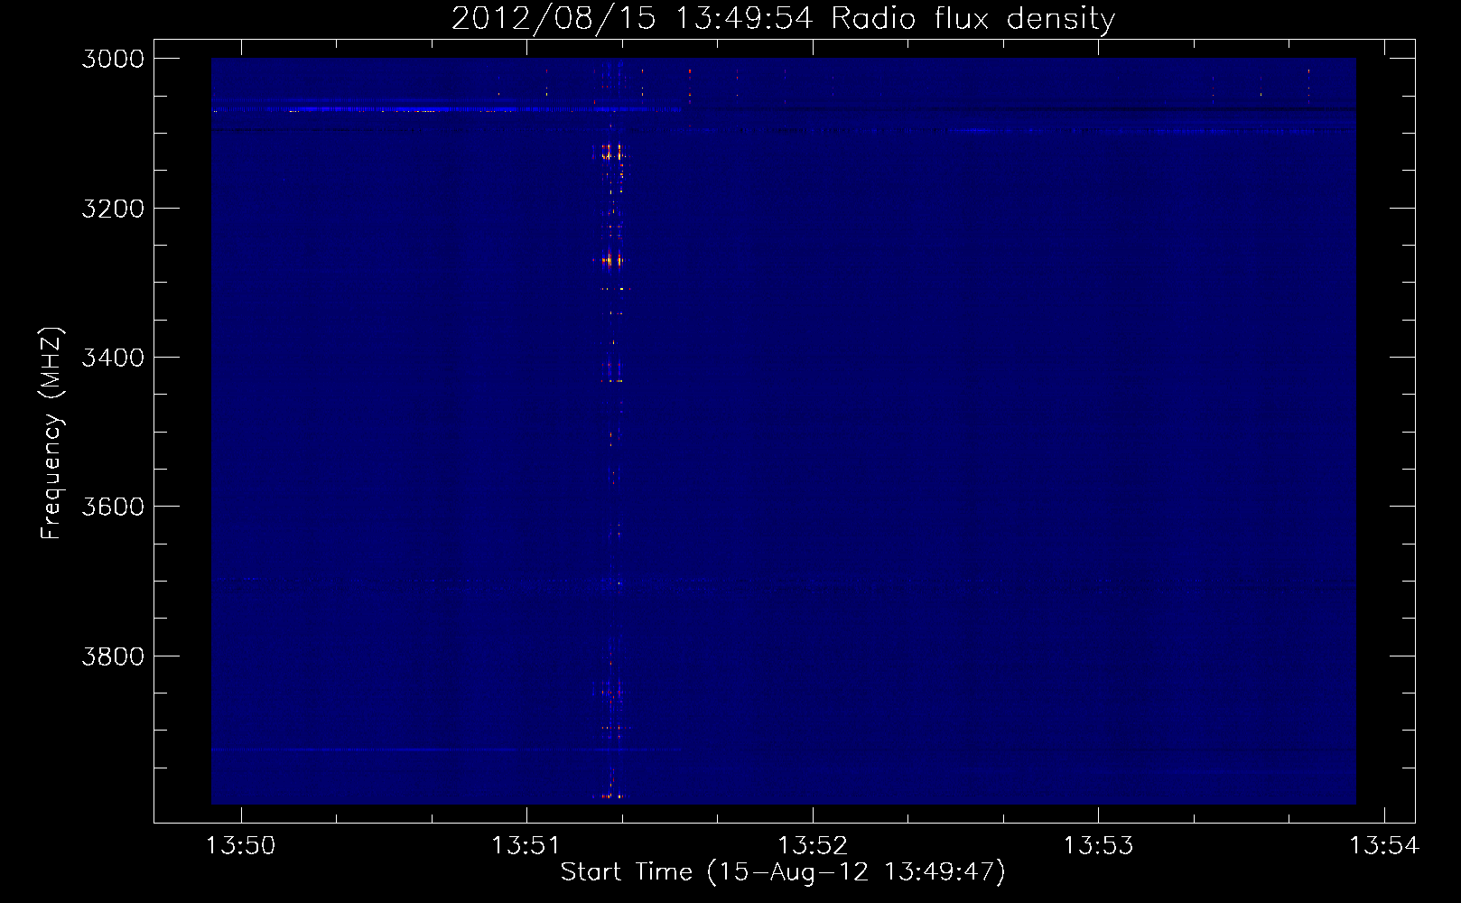Viewport: 1461px width, 903px height.
Task: Click the 3200 frequency tick label
Action: click(113, 209)
